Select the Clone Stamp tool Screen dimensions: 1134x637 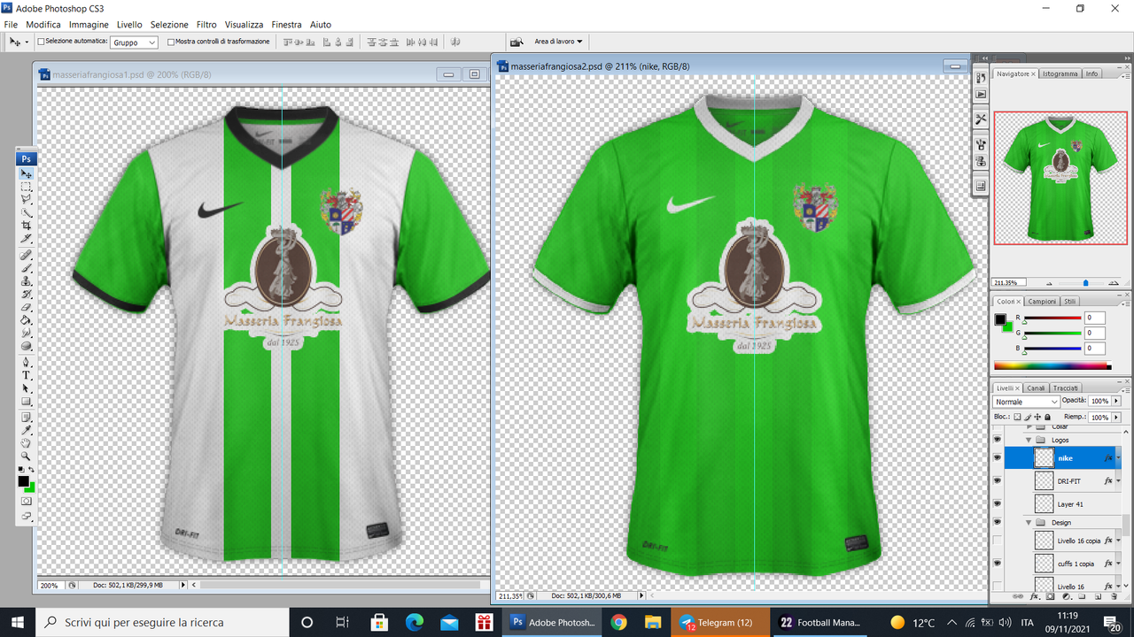click(x=26, y=280)
